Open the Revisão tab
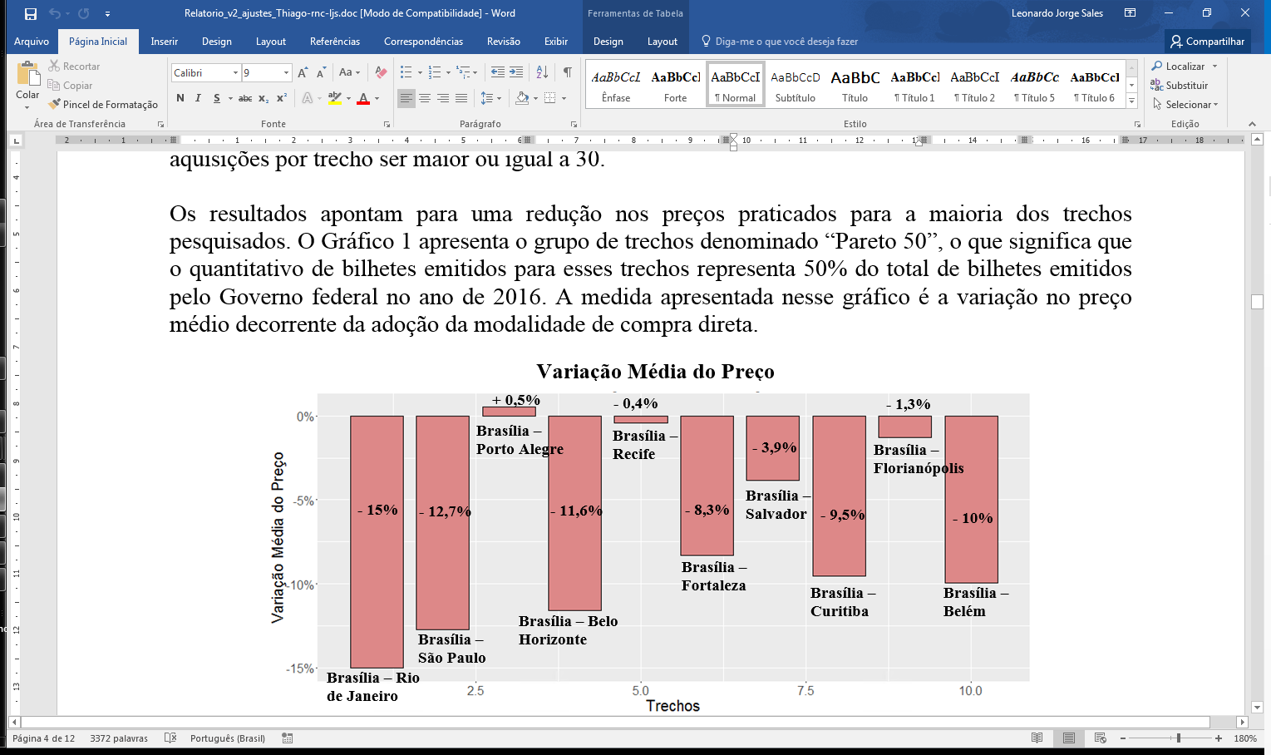This screenshot has height=755, width=1271. [x=503, y=41]
